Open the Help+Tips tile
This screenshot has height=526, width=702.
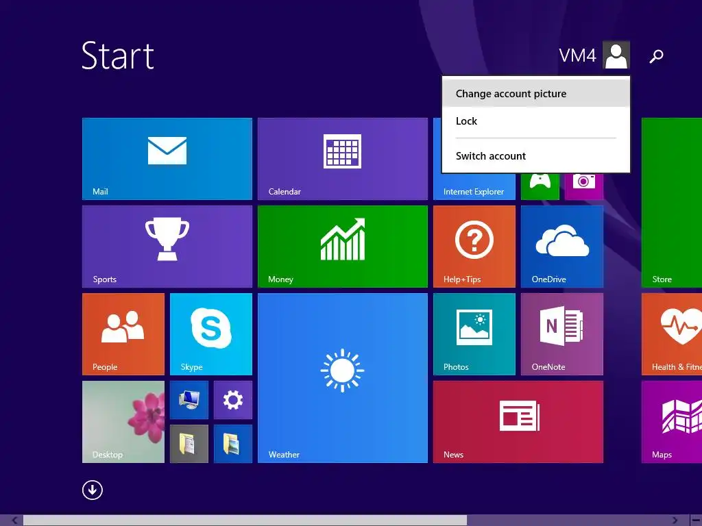click(x=474, y=247)
